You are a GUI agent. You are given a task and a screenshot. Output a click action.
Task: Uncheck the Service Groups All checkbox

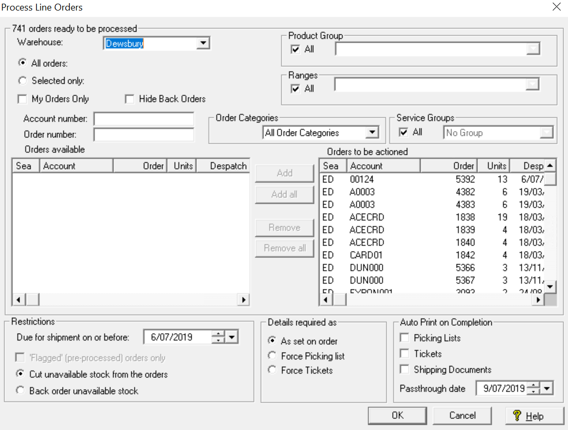coord(403,132)
